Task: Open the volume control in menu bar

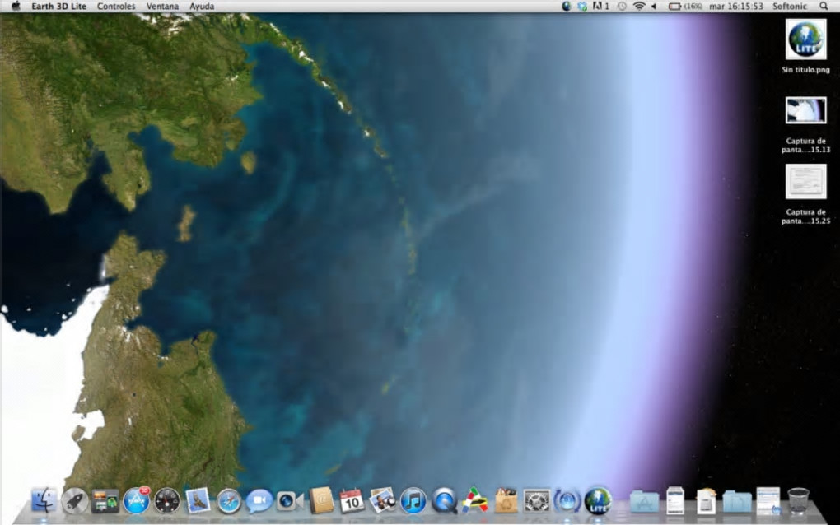Action: 654,7
